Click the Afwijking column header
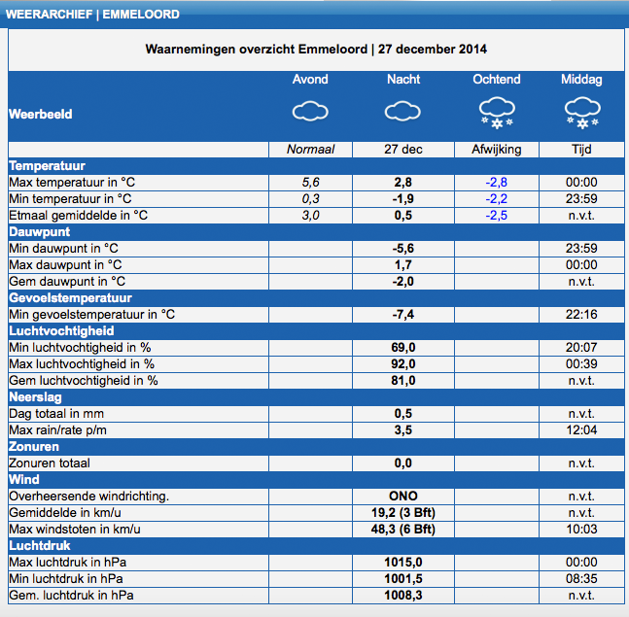This screenshot has height=617, width=629. (497, 150)
